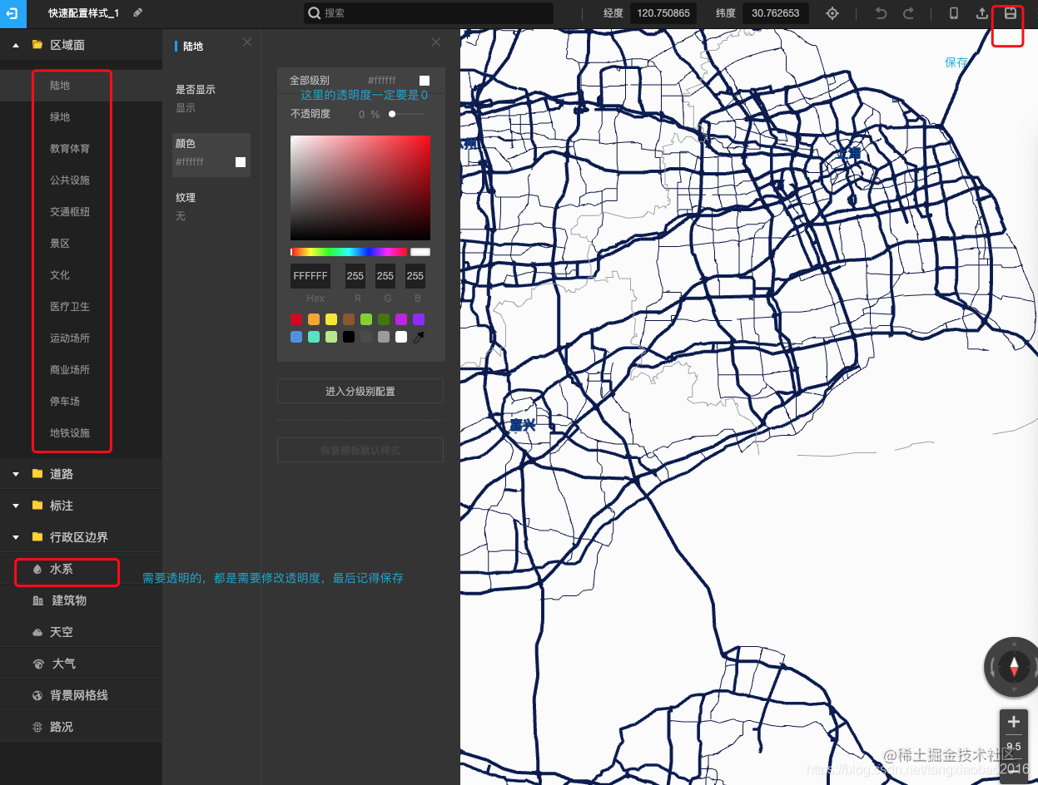This screenshot has height=785, width=1038.
Task: Click the locate crosshair icon
Action: click(832, 13)
